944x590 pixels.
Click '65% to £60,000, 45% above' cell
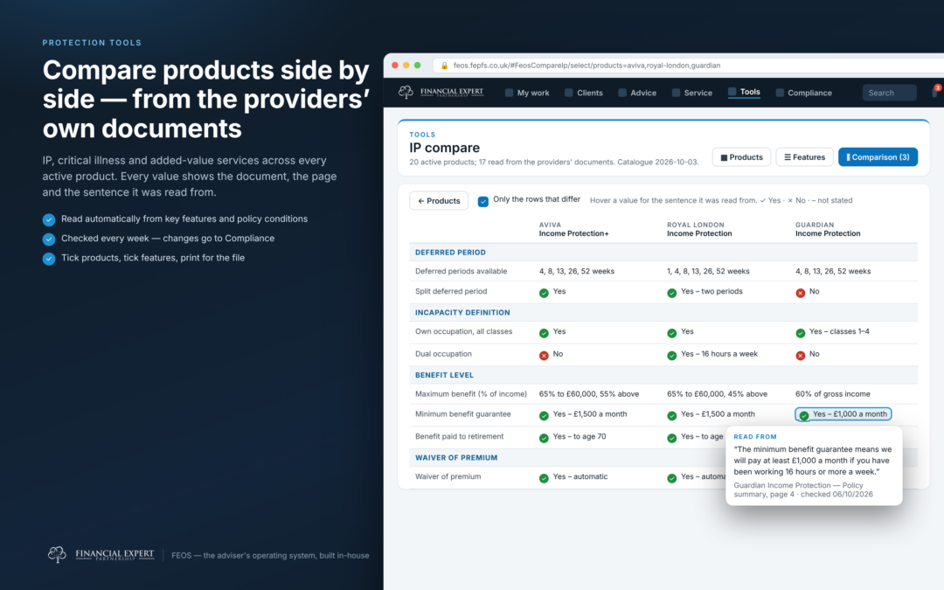717,394
